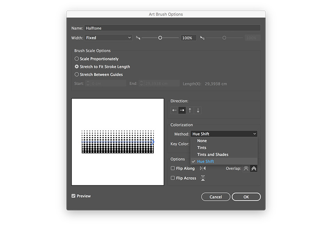The height and width of the screenshot is (226, 332).
Task: Click the Flip Across mirror icon
Action: (203, 178)
